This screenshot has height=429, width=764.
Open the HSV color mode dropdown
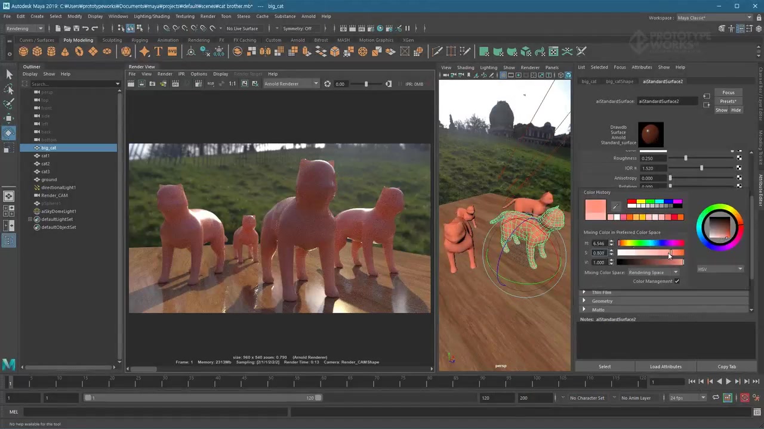[x=720, y=269]
